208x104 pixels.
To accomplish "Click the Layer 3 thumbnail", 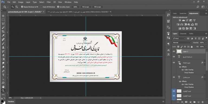I will 179,52.
